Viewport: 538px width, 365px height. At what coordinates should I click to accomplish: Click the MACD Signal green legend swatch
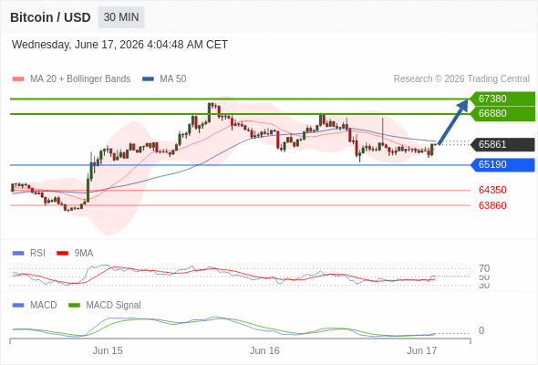coord(74,305)
